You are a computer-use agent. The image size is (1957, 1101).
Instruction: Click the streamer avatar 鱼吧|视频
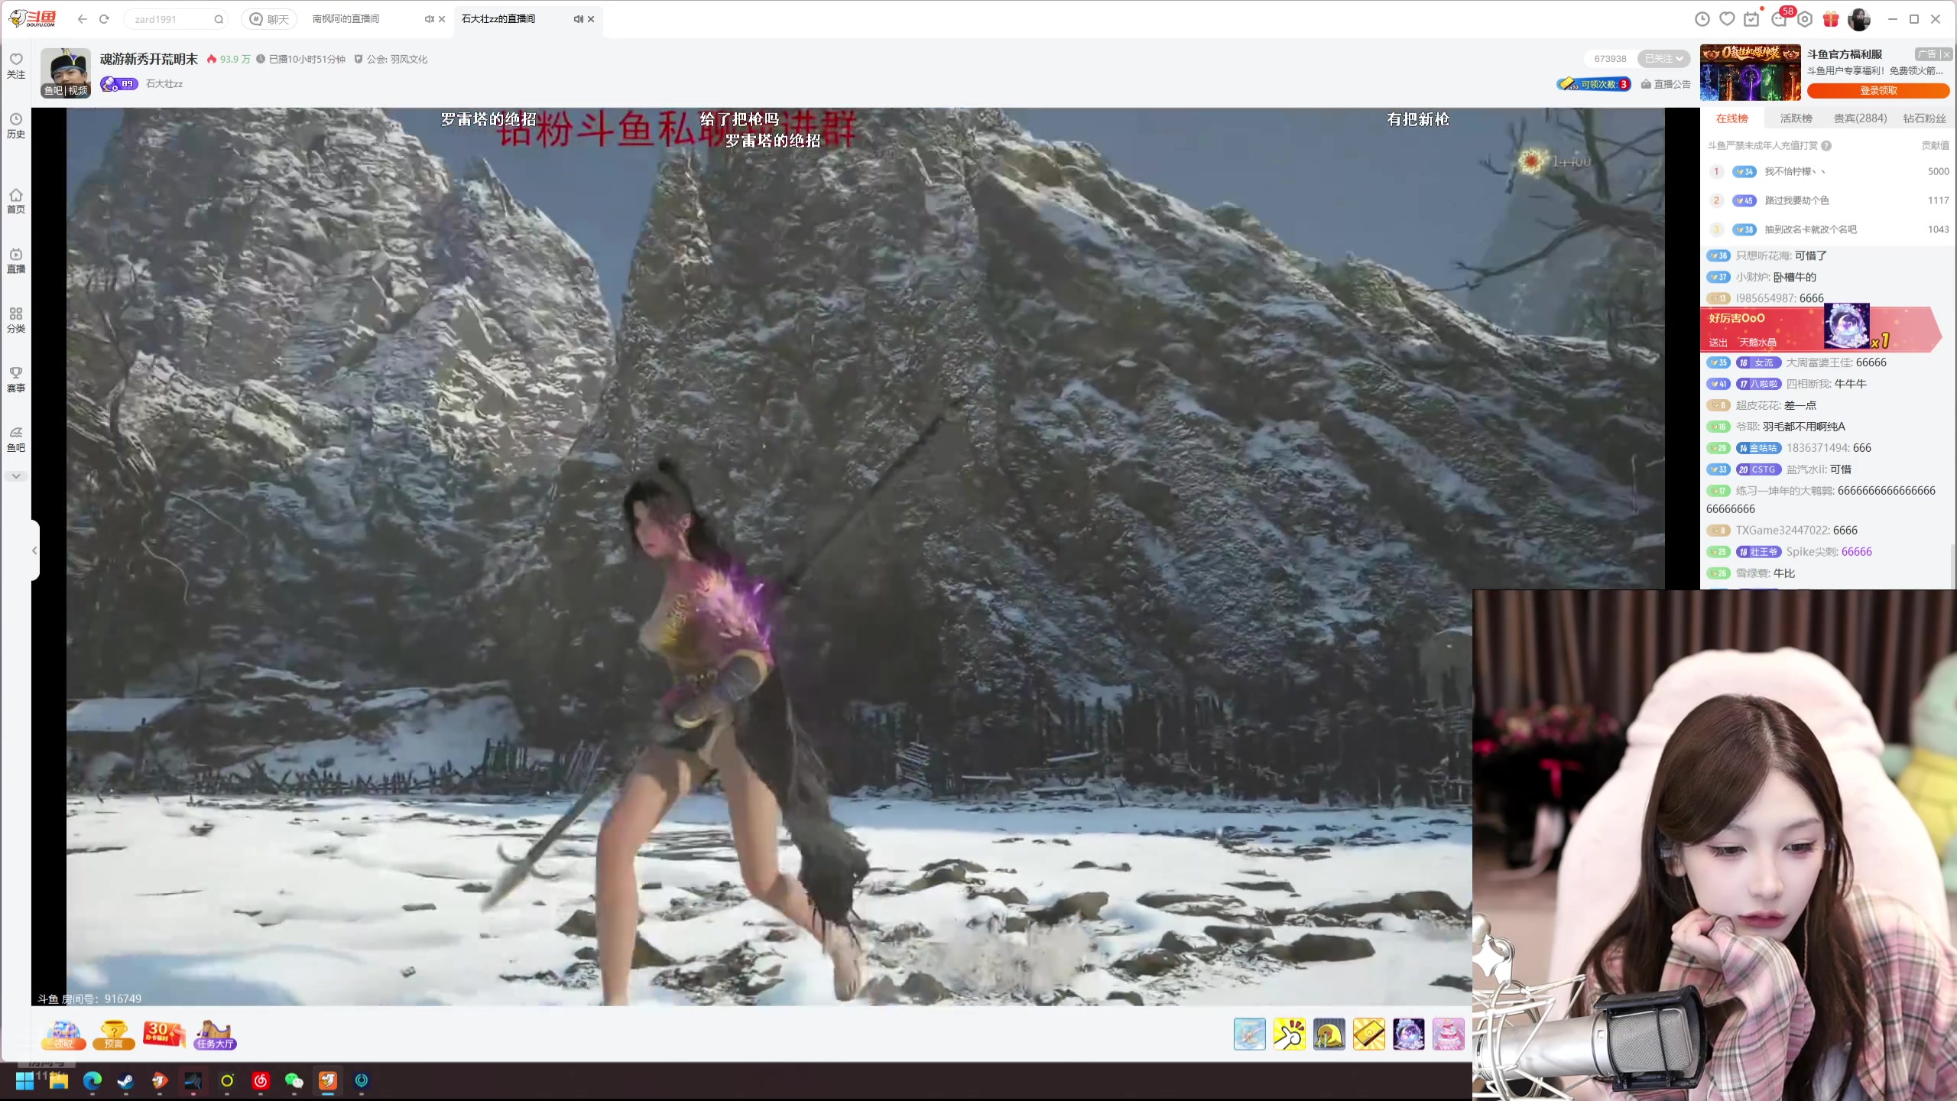(66, 73)
